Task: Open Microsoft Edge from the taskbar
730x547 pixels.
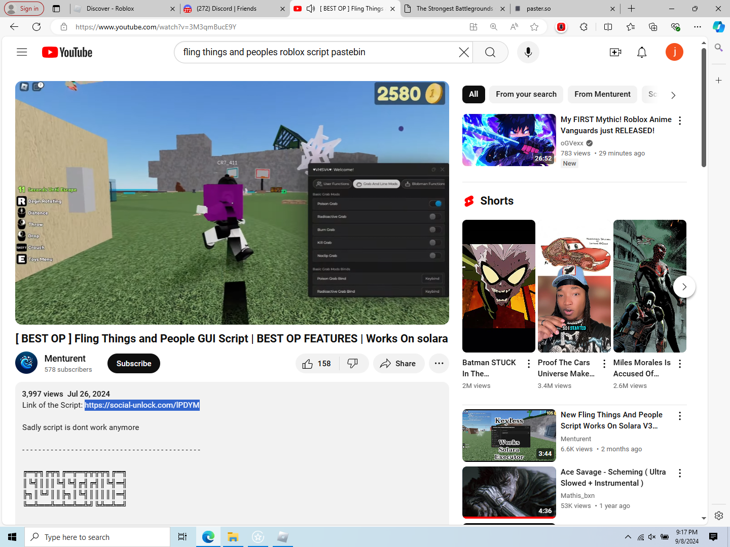Action: pos(208,537)
